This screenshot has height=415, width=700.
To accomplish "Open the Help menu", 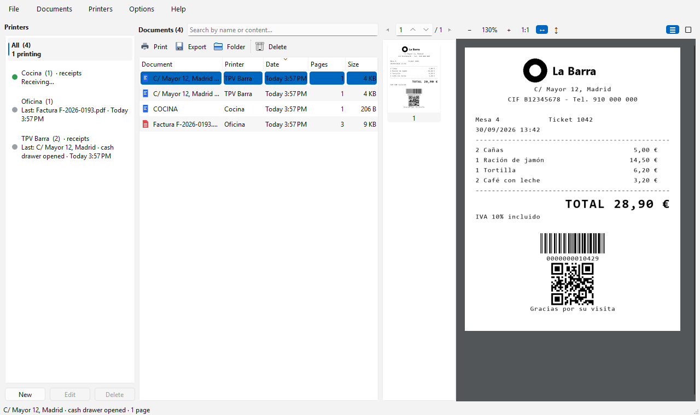I will (x=178, y=9).
